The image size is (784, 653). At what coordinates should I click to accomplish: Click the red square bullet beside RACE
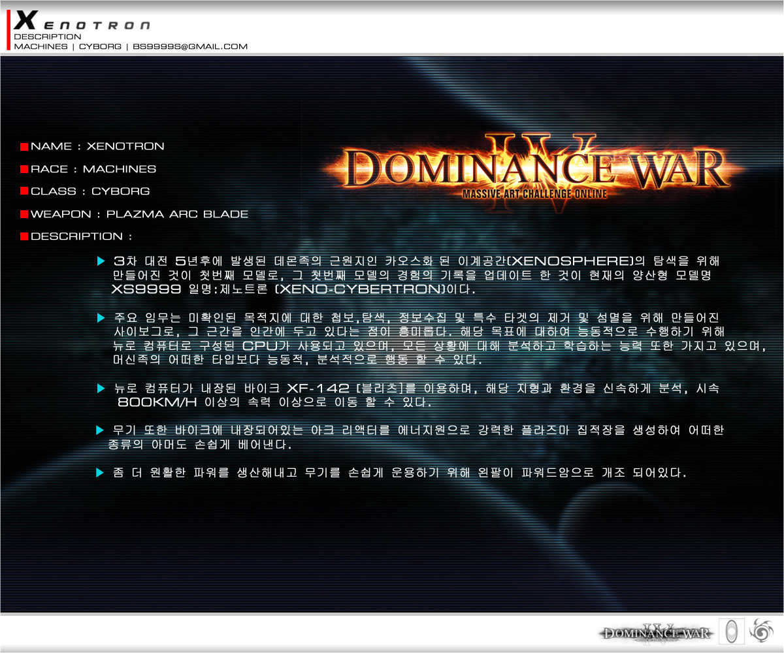[x=24, y=169]
